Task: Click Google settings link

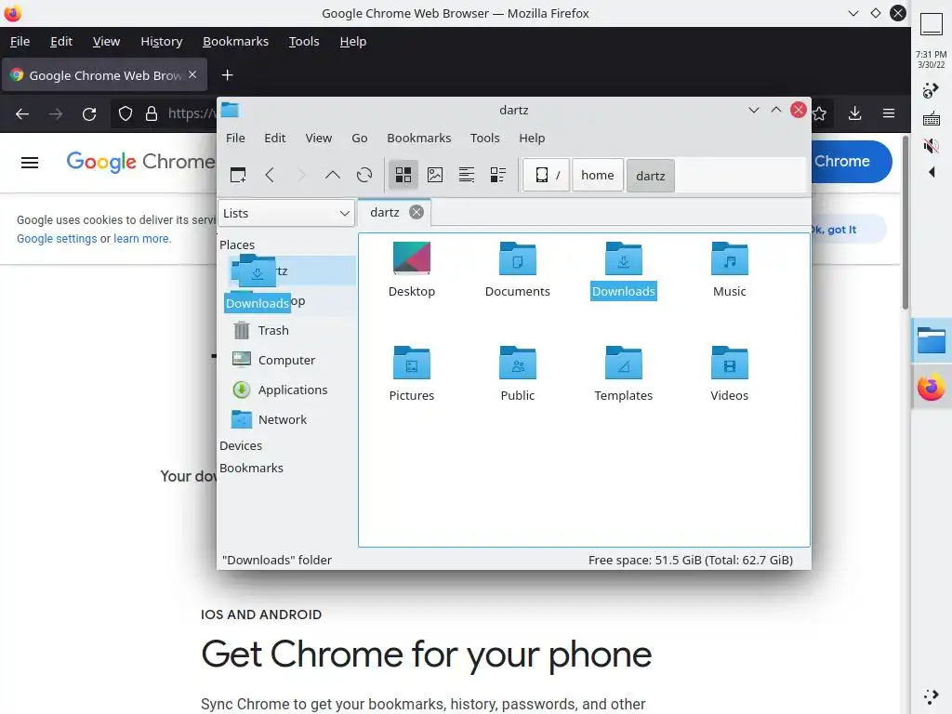Action: pyautogui.click(x=57, y=239)
